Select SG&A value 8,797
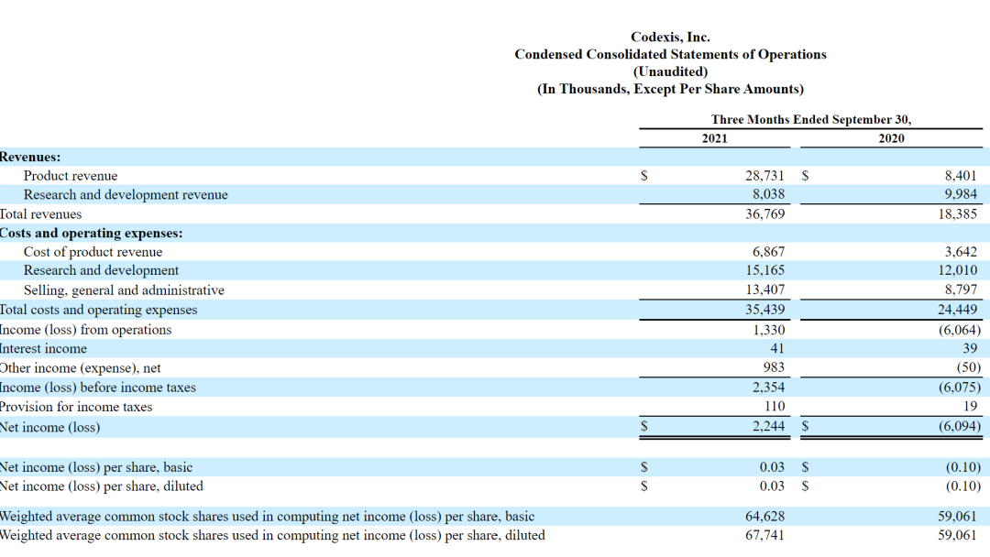The image size is (990, 557). click(x=961, y=290)
